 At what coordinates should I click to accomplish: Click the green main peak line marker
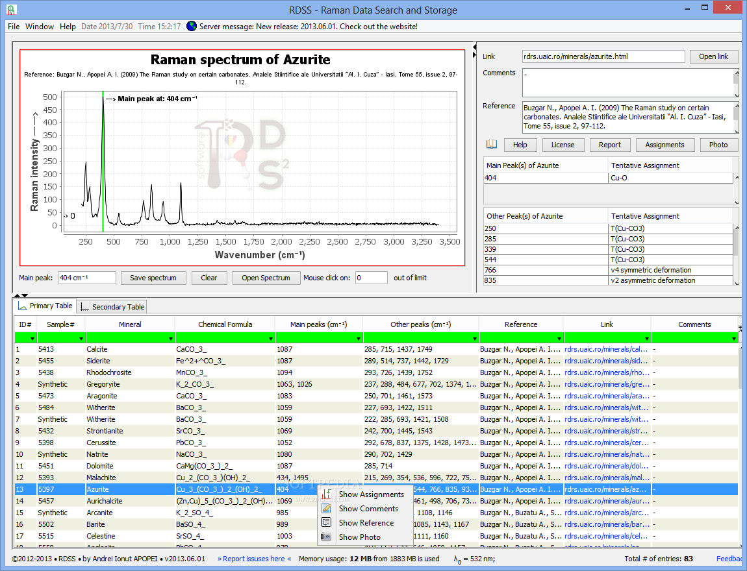pos(103,162)
